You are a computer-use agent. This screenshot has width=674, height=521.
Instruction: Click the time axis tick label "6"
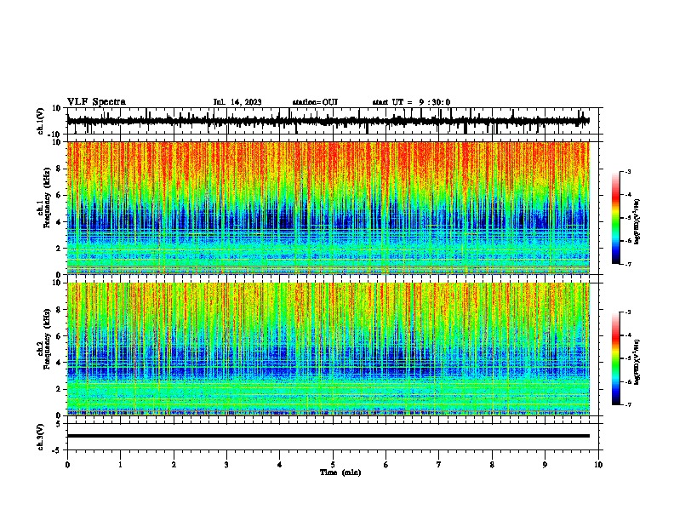[x=386, y=465]
